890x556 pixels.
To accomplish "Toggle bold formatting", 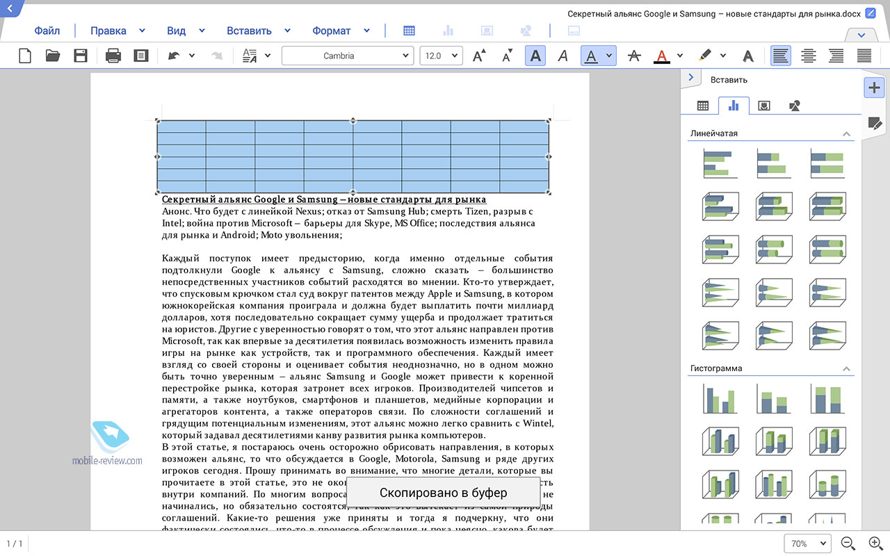I will pyautogui.click(x=535, y=56).
